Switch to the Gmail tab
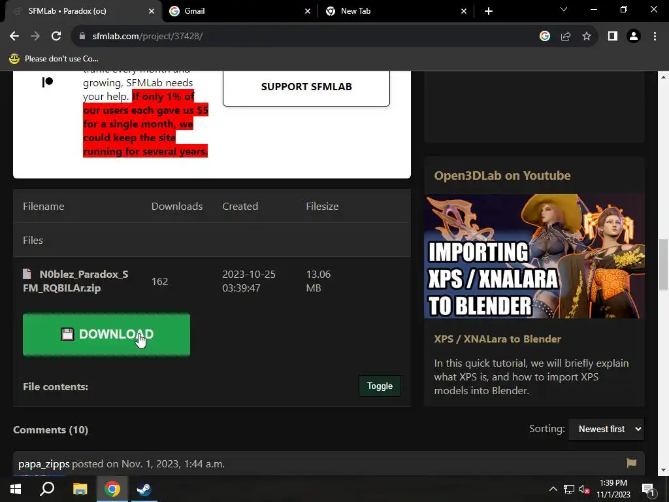Viewport: 669px width, 502px height. tap(239, 11)
